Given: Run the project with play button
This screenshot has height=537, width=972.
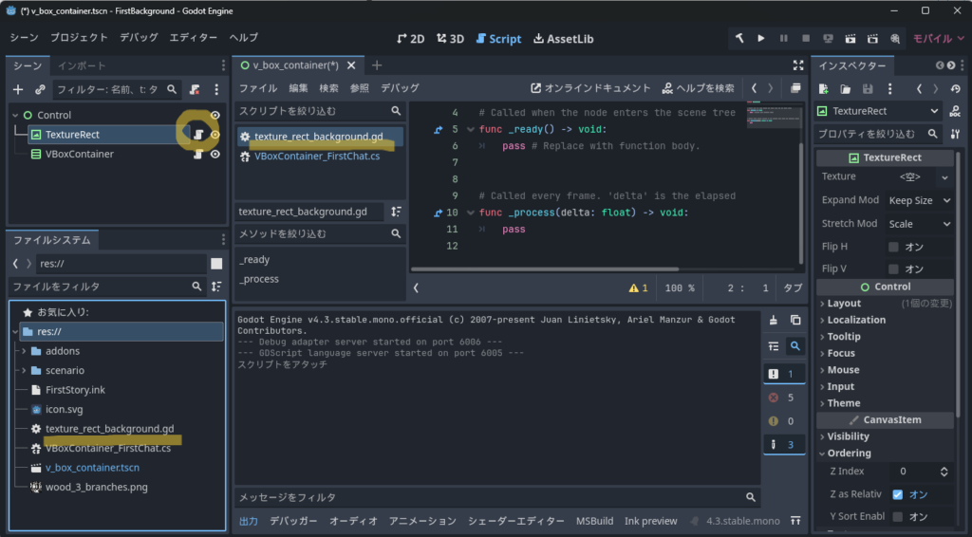Looking at the screenshot, I should [x=760, y=38].
